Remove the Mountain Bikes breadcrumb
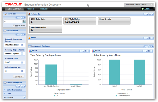Viewport: 158px width, 102px height. [x=22, y=45]
